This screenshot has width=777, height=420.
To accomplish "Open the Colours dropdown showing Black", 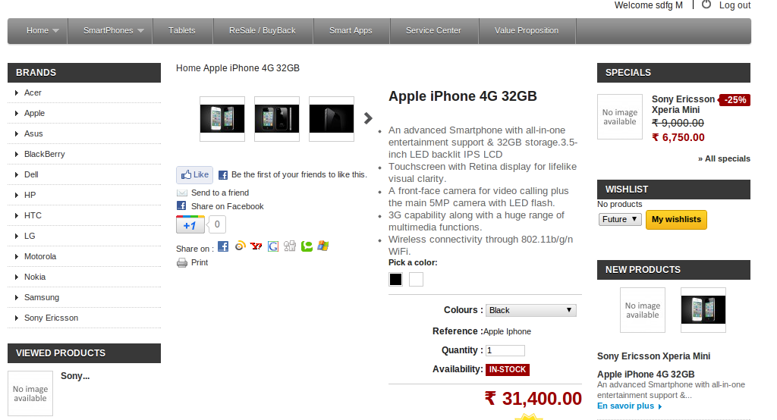I will 530,310.
